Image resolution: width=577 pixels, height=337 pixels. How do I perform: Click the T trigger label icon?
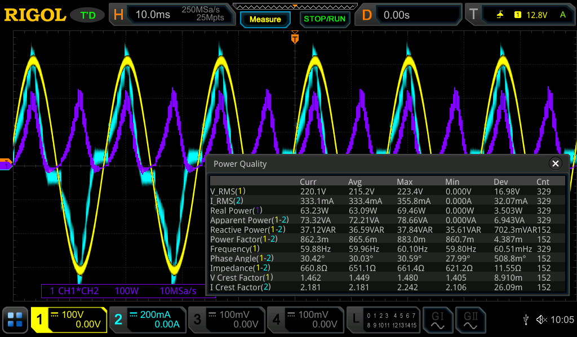coord(473,15)
